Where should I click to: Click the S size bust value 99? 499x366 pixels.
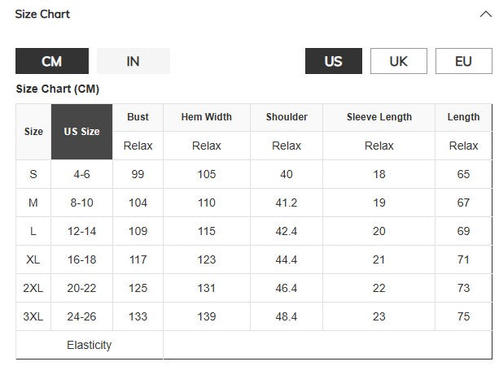[x=138, y=174]
